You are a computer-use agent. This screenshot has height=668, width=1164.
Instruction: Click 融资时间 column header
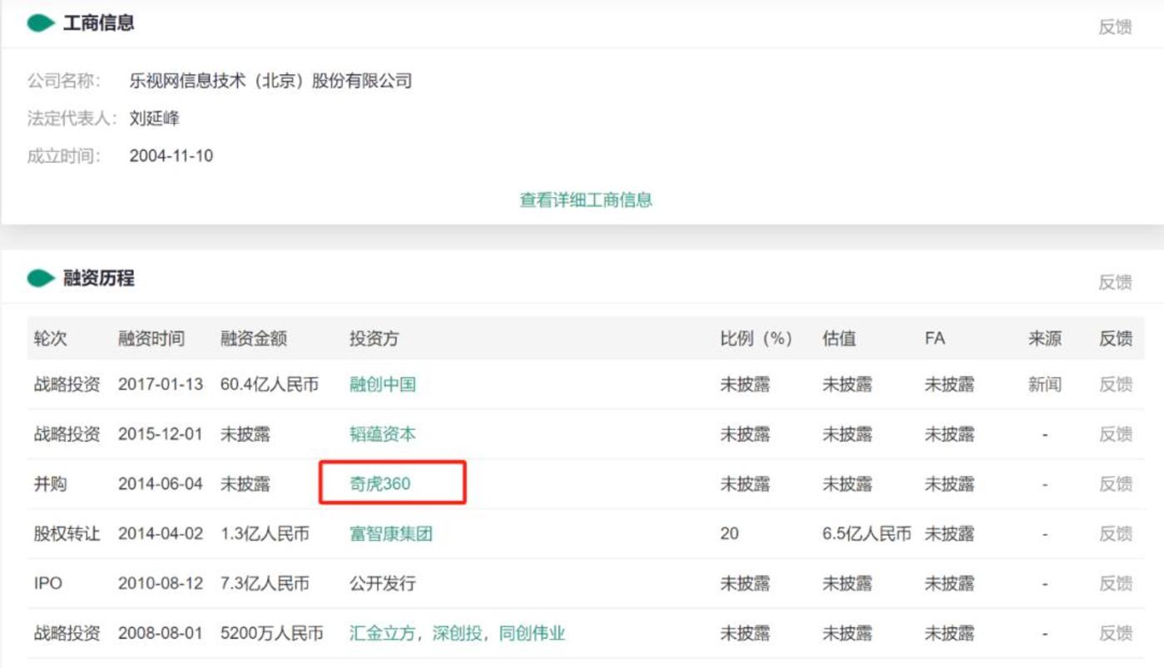point(151,339)
